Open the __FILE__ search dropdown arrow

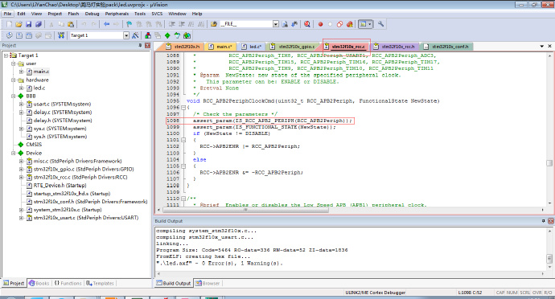click(x=276, y=23)
